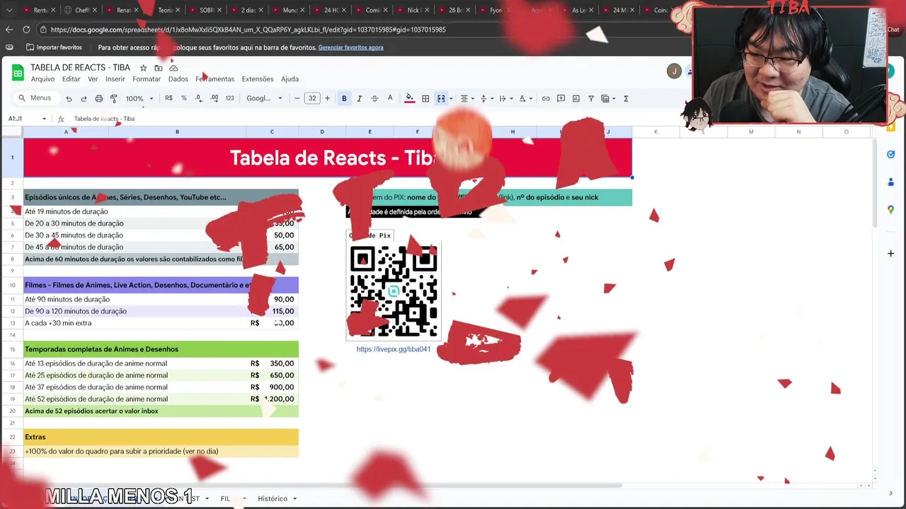Viewport: 906px width, 509px height.
Task: Click the font size field 32
Action: pos(312,98)
